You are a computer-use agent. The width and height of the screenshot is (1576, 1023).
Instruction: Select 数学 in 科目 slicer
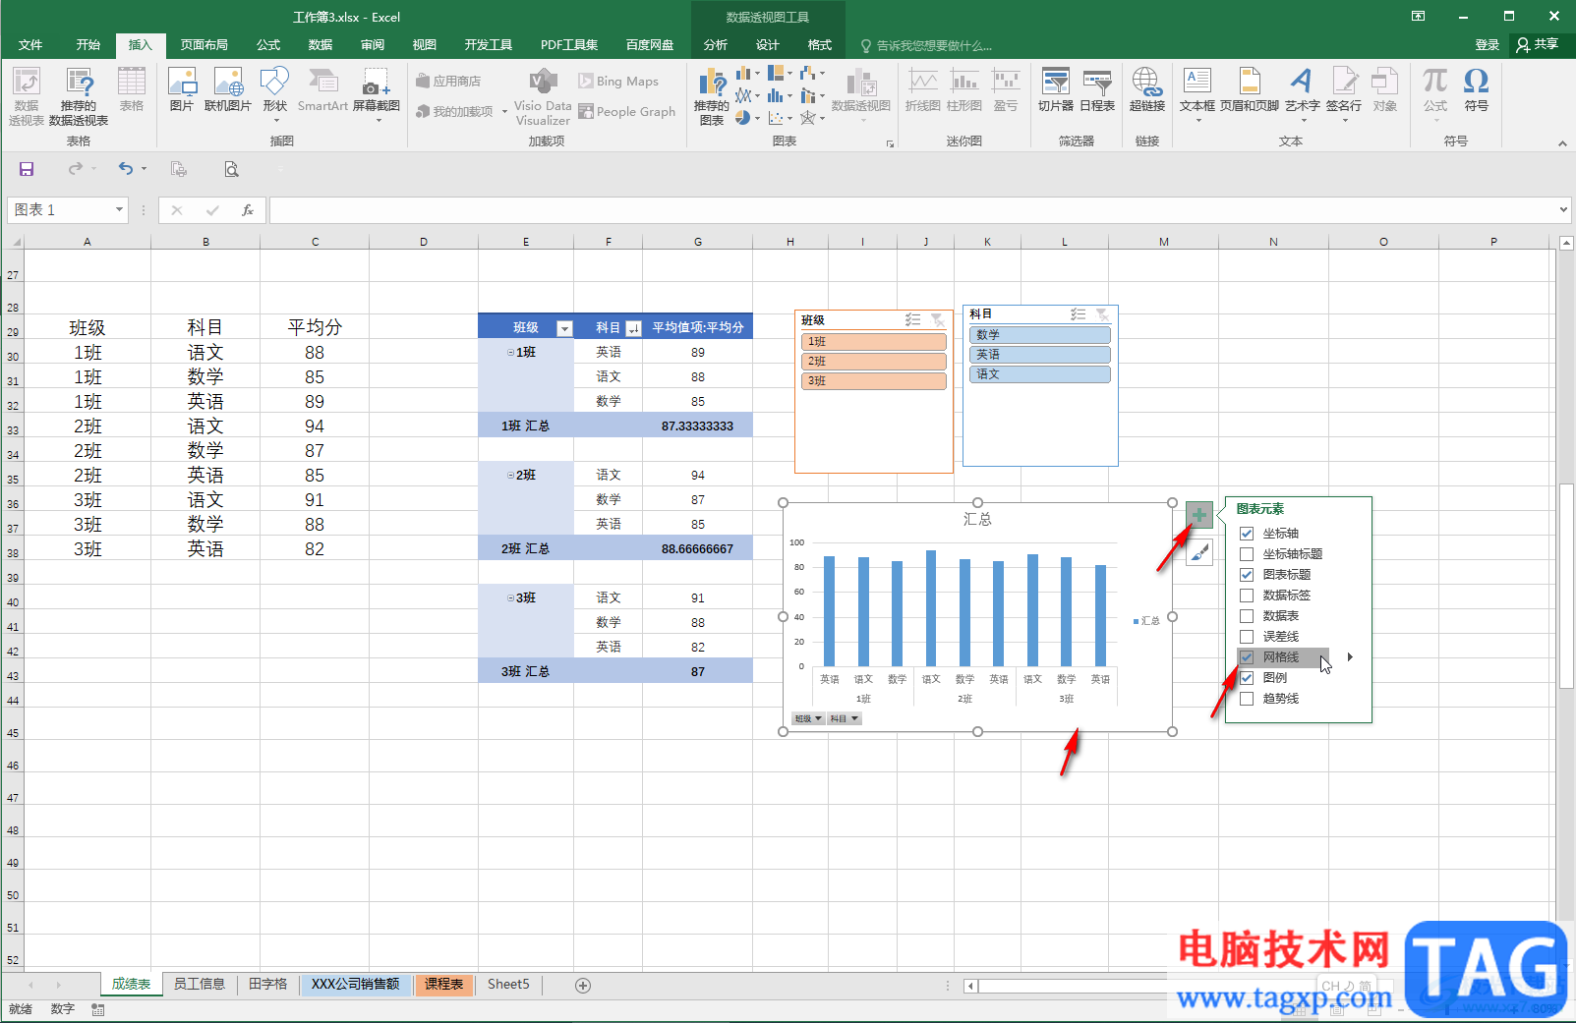[x=1040, y=335]
